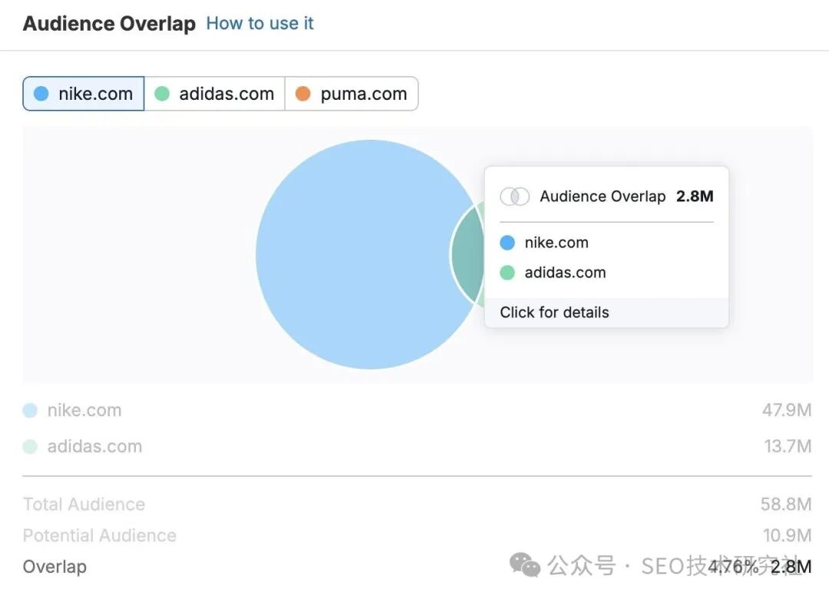Open the "How to use it" link

click(x=259, y=24)
